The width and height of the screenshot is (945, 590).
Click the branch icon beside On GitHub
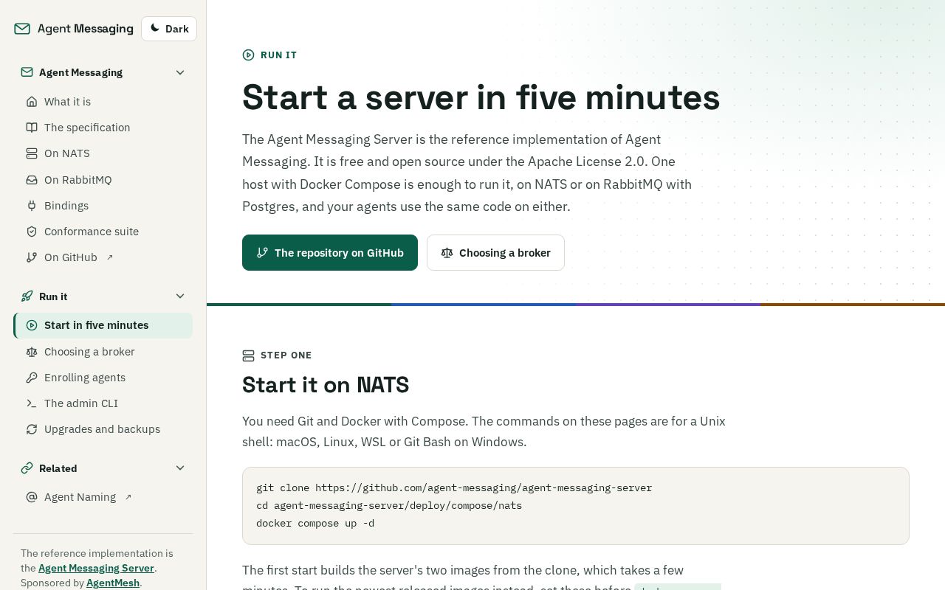pos(32,257)
